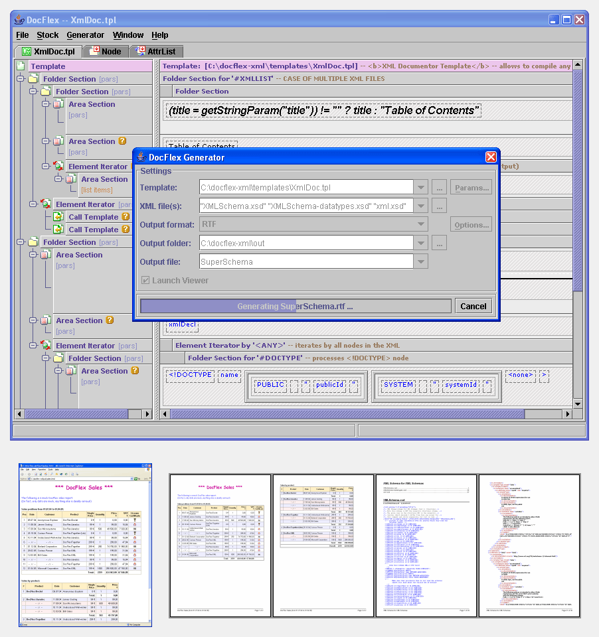Screen dimensions: 599x637
Task: Click the first Area Section icon
Action: (58, 104)
